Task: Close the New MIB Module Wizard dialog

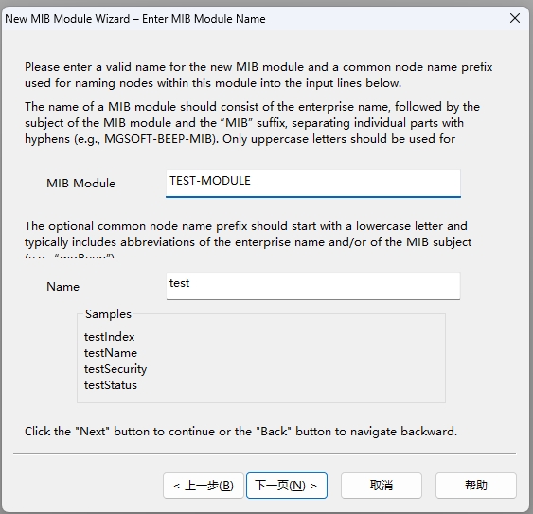Action: [515, 18]
